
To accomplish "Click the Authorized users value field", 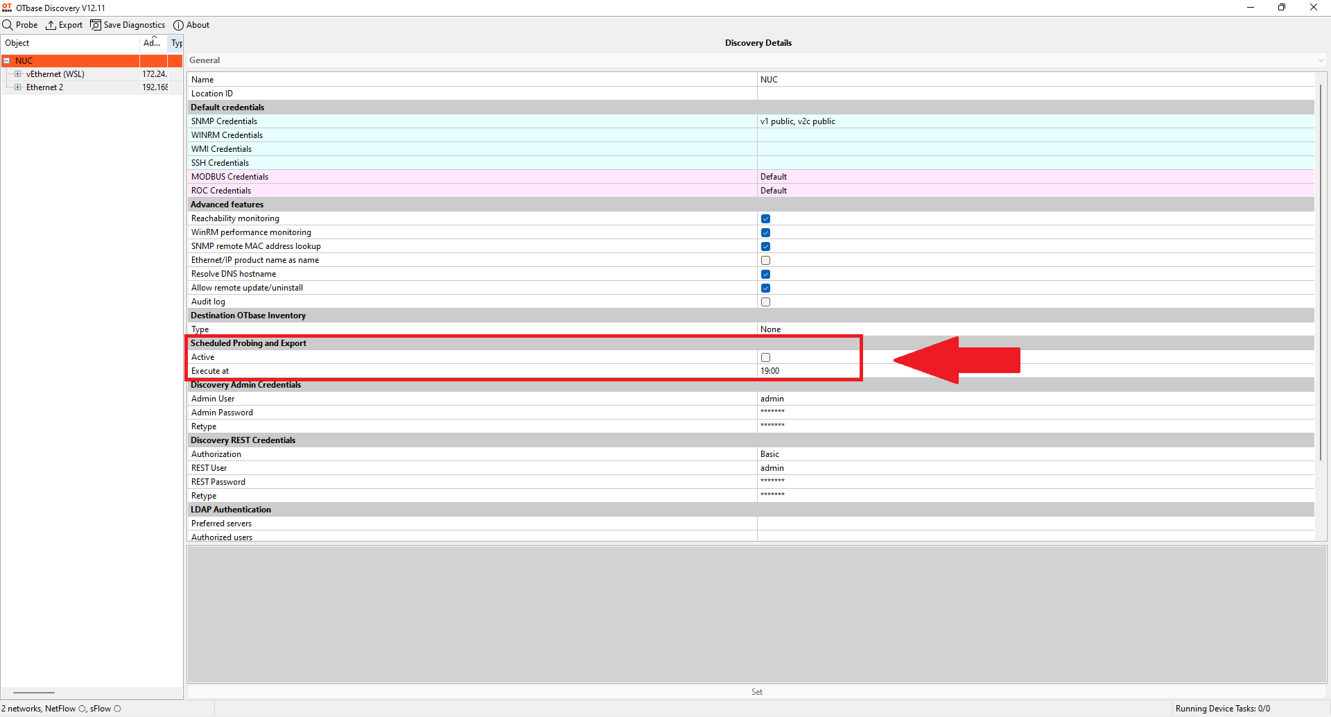I will coord(1036,537).
